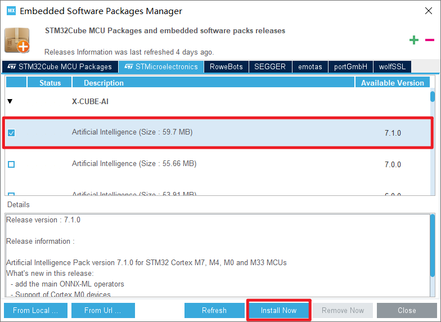Screen dimensions: 441x322
Task: Select row 'Artificial Intelligence (Size : 59.7 MB)'
Action: point(218,133)
